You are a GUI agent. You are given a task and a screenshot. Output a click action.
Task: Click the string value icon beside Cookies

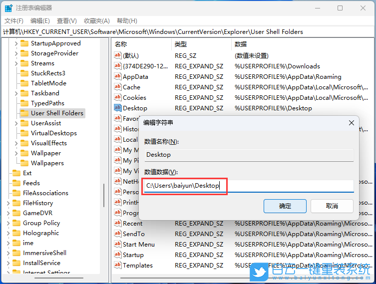tap(117, 97)
